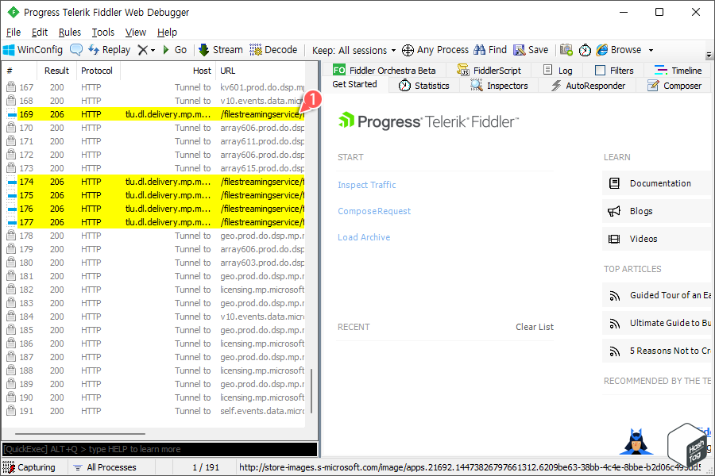Select session 169 with 206 result
This screenshot has width=715, height=476.
154,114
